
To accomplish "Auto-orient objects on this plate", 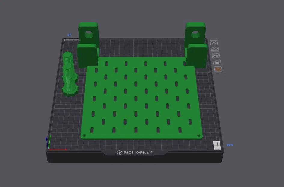I will coord(215,49).
